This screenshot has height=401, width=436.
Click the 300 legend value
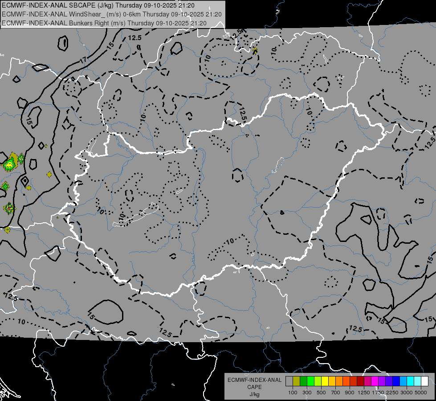click(307, 393)
